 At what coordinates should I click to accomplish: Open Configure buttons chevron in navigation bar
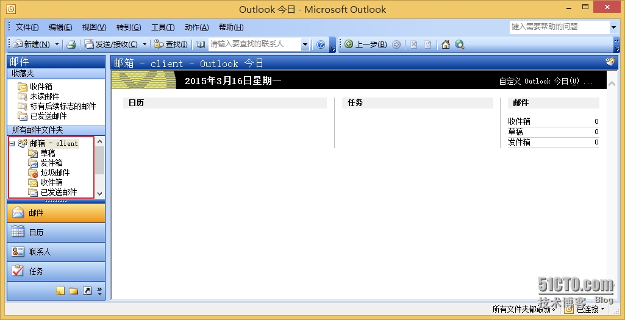click(x=99, y=291)
